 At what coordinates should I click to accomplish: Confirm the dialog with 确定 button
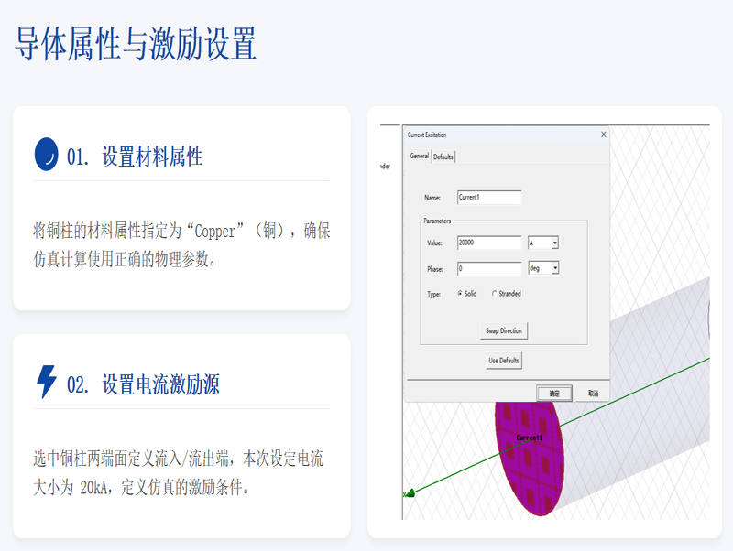click(554, 393)
